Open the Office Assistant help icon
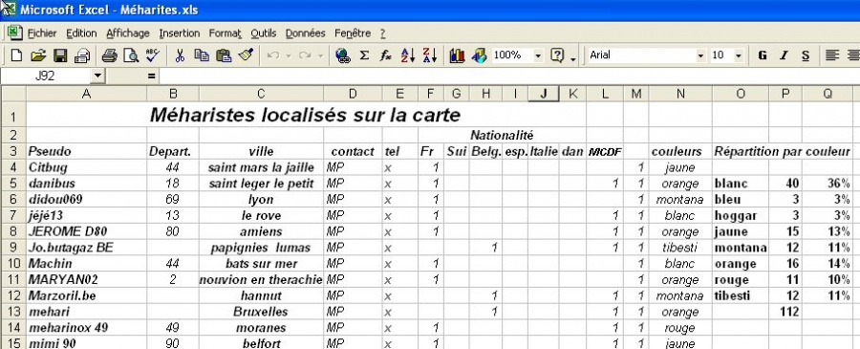860x349 pixels. [557, 55]
